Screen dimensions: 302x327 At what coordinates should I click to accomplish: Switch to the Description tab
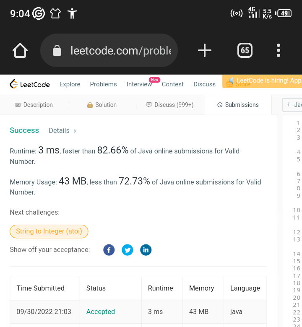(x=34, y=105)
